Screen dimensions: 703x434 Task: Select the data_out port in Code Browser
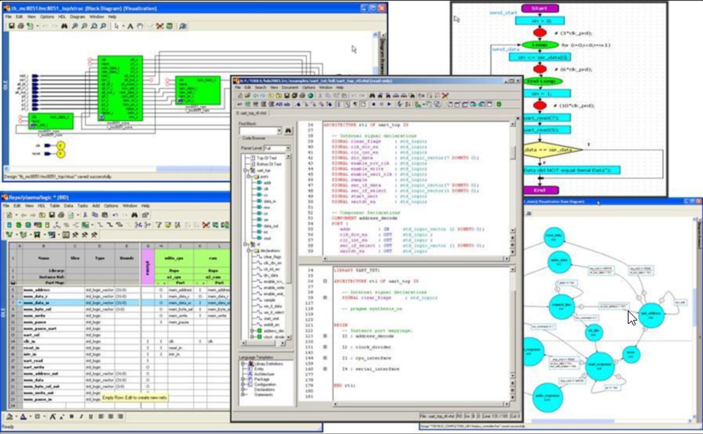(271, 226)
